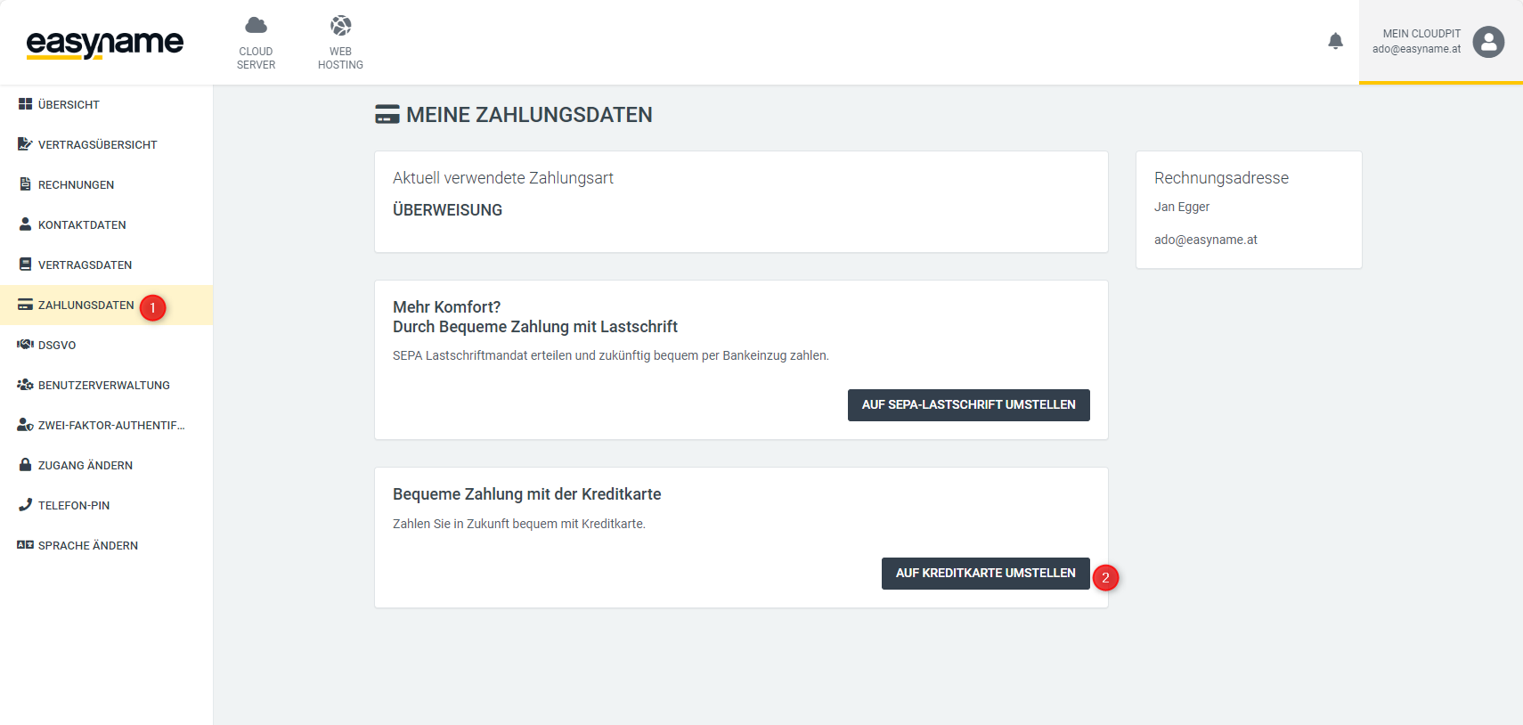Click the easyname logo
1523x725 pixels.
pos(104,43)
